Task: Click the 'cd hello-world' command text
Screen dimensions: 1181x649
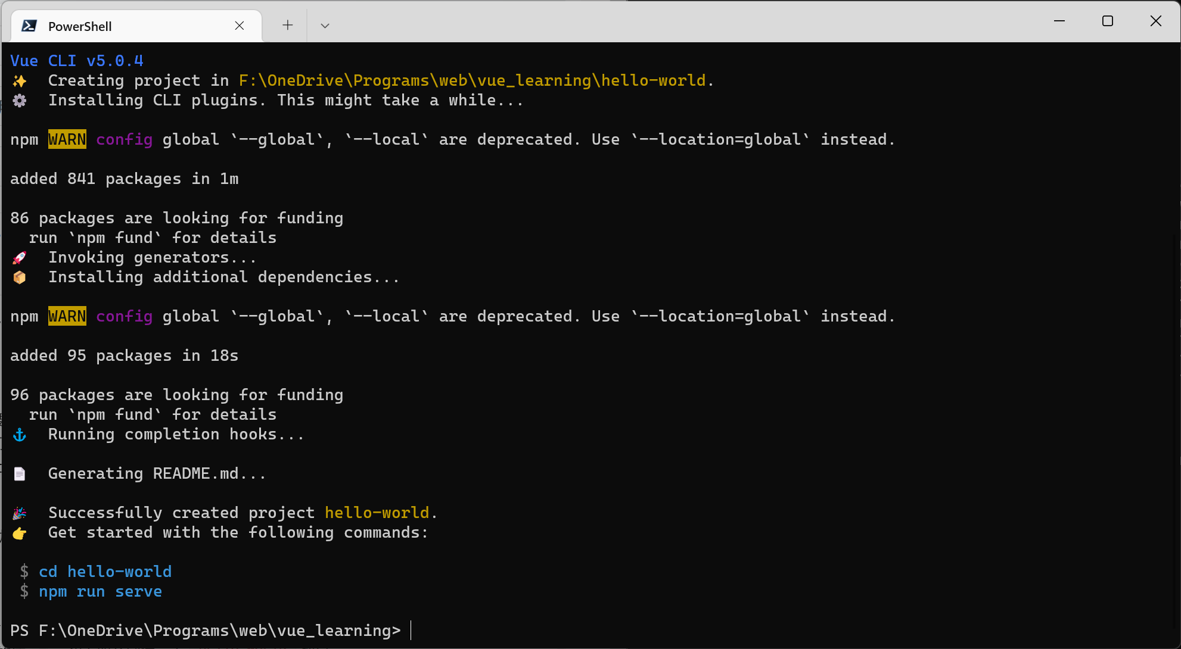Action: pyautogui.click(x=105, y=572)
